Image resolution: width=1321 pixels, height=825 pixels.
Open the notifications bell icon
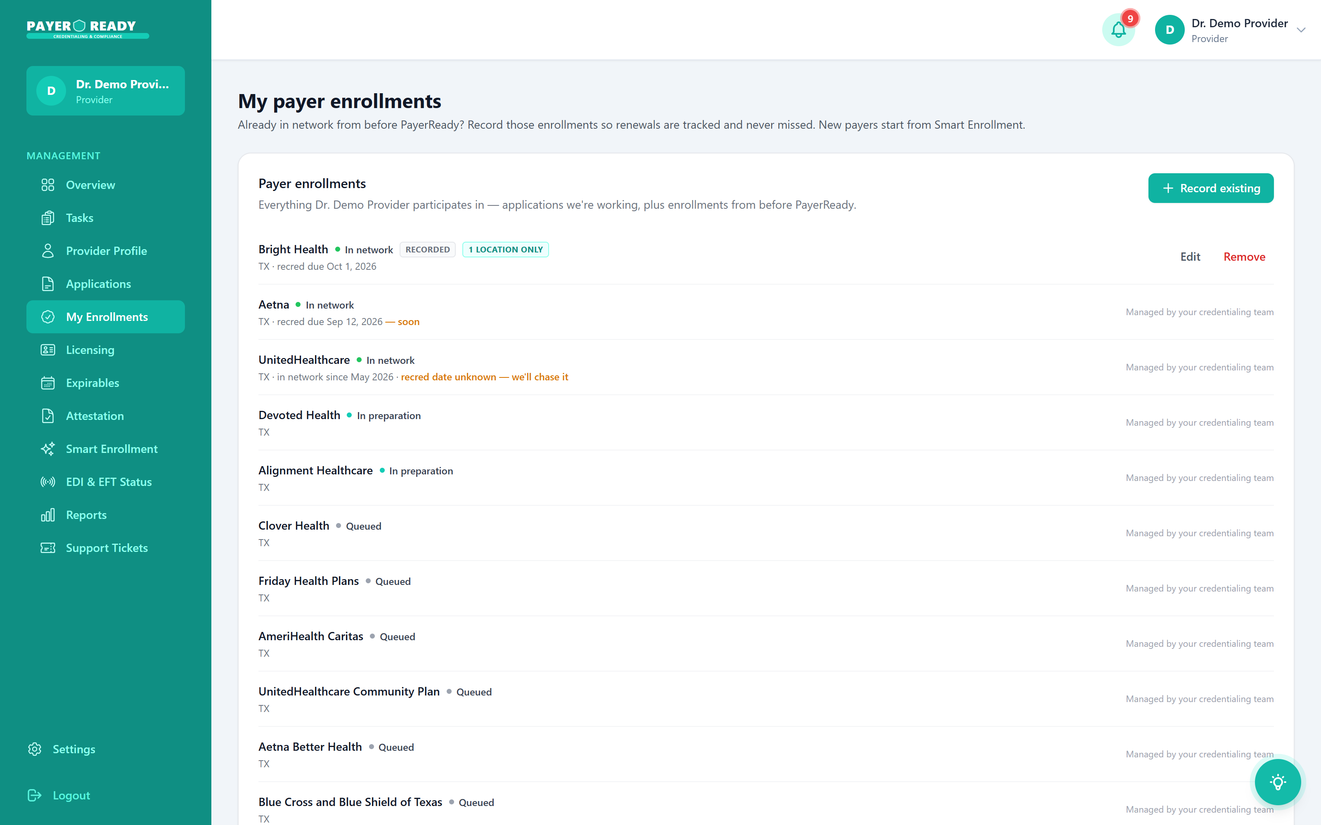pos(1118,30)
